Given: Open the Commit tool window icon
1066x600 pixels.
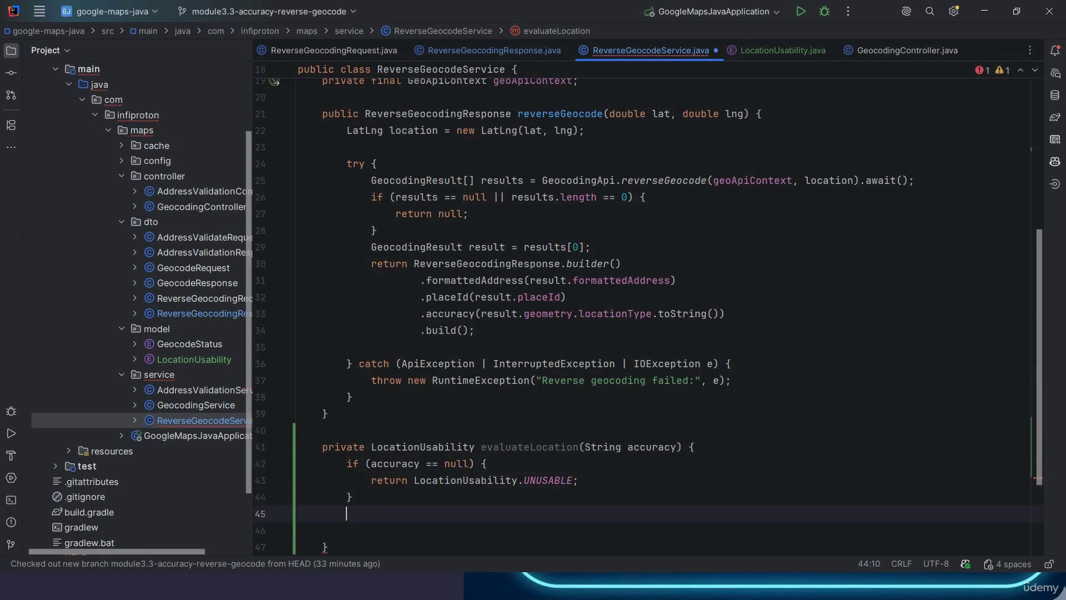Looking at the screenshot, I should [x=11, y=73].
